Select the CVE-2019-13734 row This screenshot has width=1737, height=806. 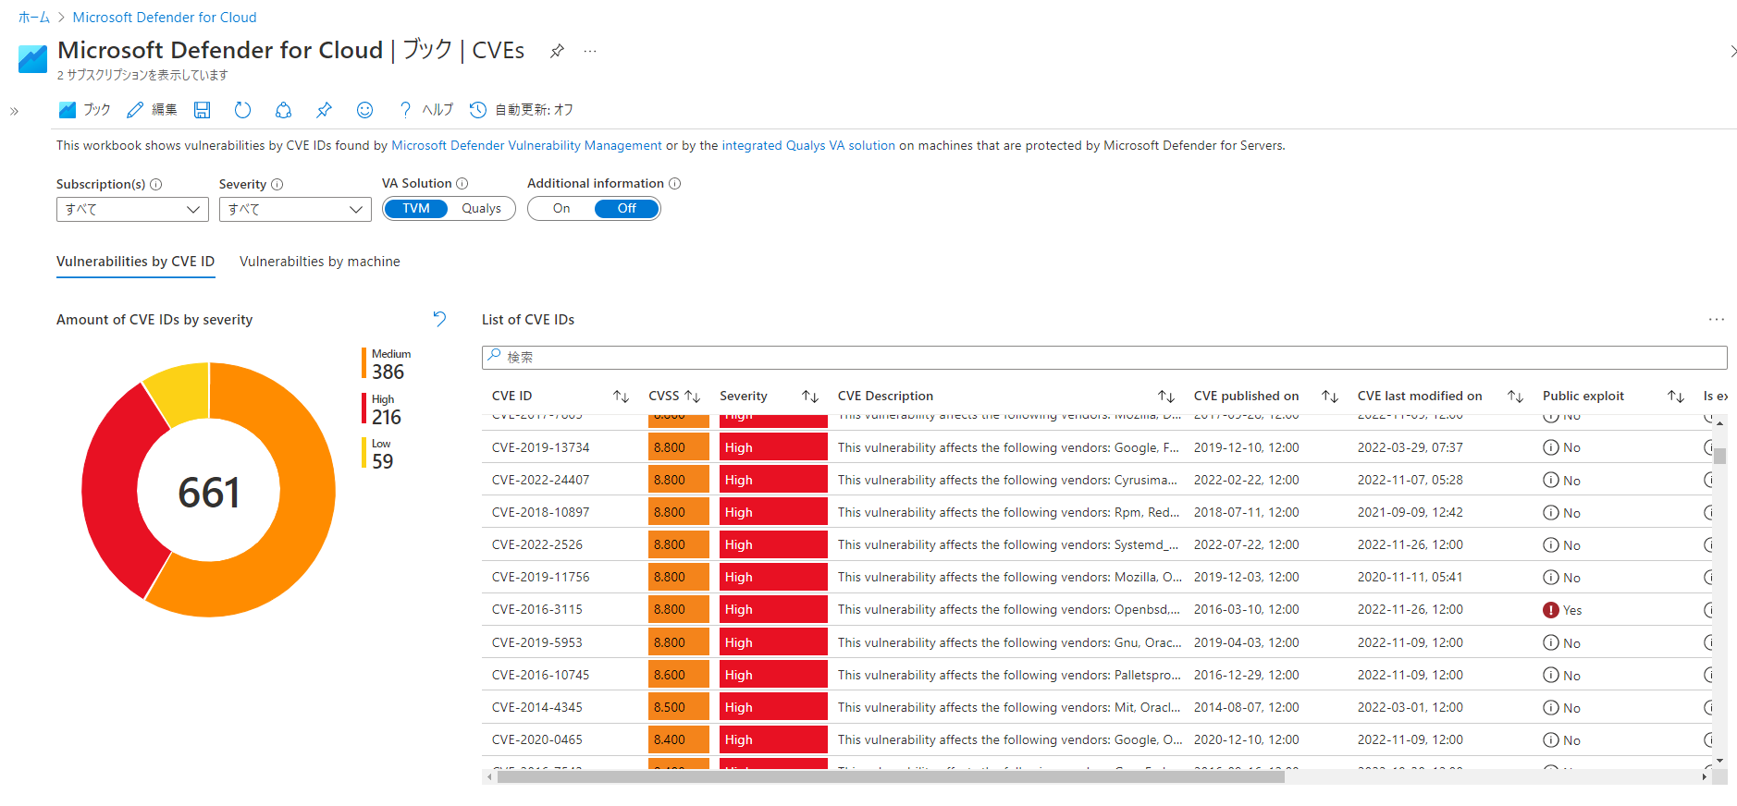(x=1097, y=447)
